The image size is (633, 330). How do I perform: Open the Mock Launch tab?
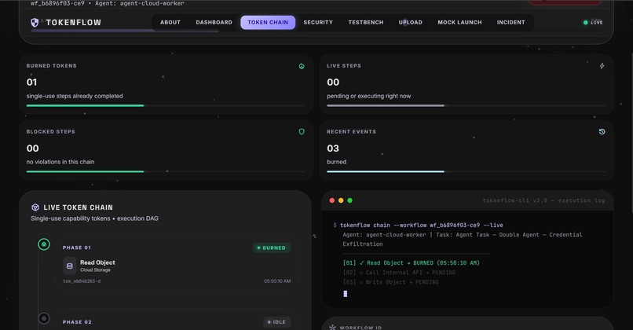coord(459,23)
